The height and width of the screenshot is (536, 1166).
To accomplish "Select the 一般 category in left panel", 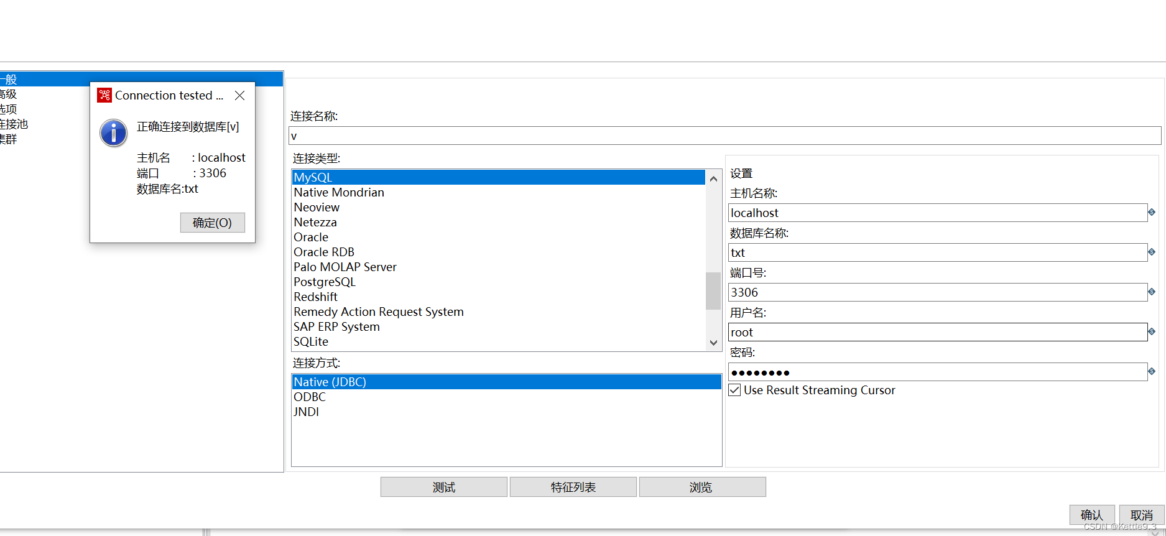I will point(141,79).
